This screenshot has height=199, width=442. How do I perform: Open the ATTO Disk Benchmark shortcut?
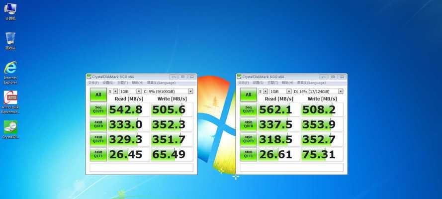coord(10,102)
